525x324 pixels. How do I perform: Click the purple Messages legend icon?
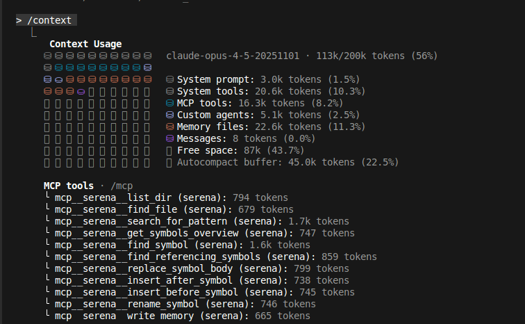pyautogui.click(x=169, y=138)
